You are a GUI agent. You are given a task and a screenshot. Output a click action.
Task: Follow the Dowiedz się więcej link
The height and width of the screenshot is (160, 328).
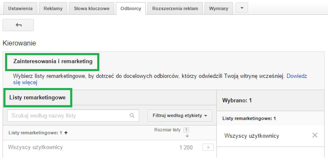pyautogui.click(x=297, y=76)
